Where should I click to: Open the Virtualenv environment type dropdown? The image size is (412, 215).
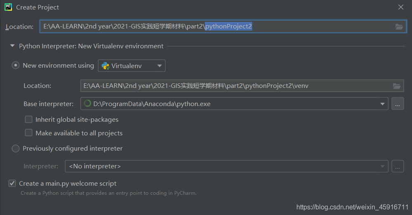[x=132, y=66]
